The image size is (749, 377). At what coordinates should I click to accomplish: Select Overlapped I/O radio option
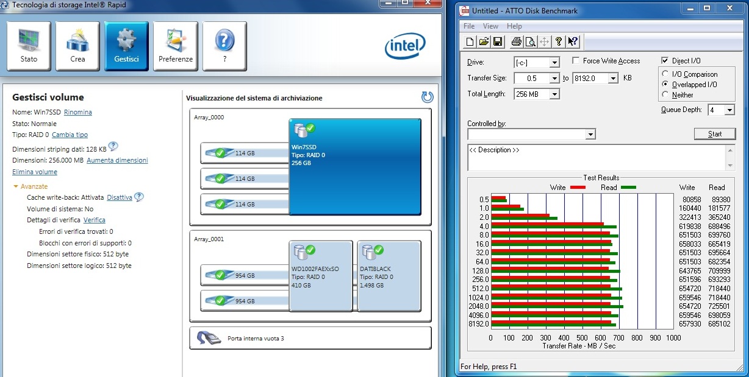point(665,85)
